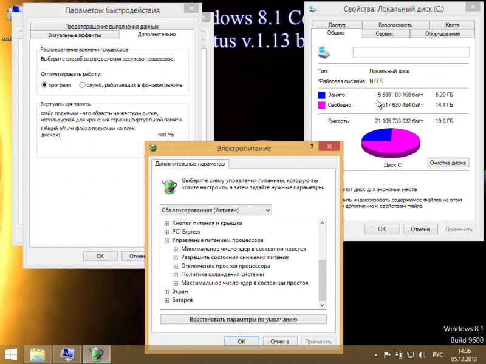Image resolution: width=486 pixels, height=364 pixels.
Task: Click the disk volume label input field
Action: [411, 52]
